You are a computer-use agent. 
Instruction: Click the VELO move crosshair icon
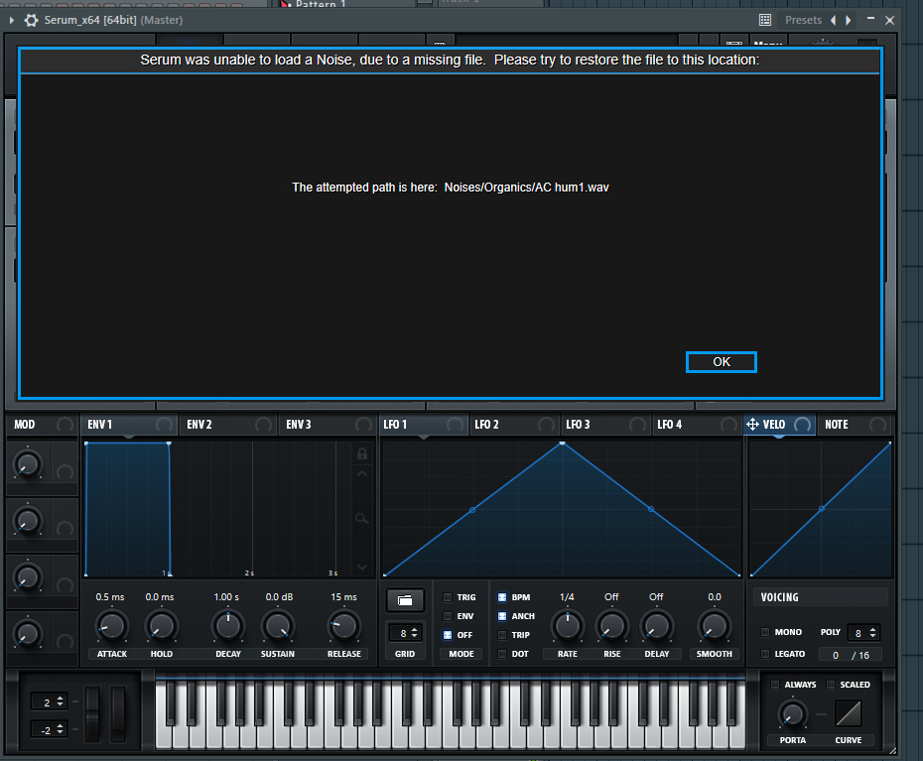(x=752, y=424)
